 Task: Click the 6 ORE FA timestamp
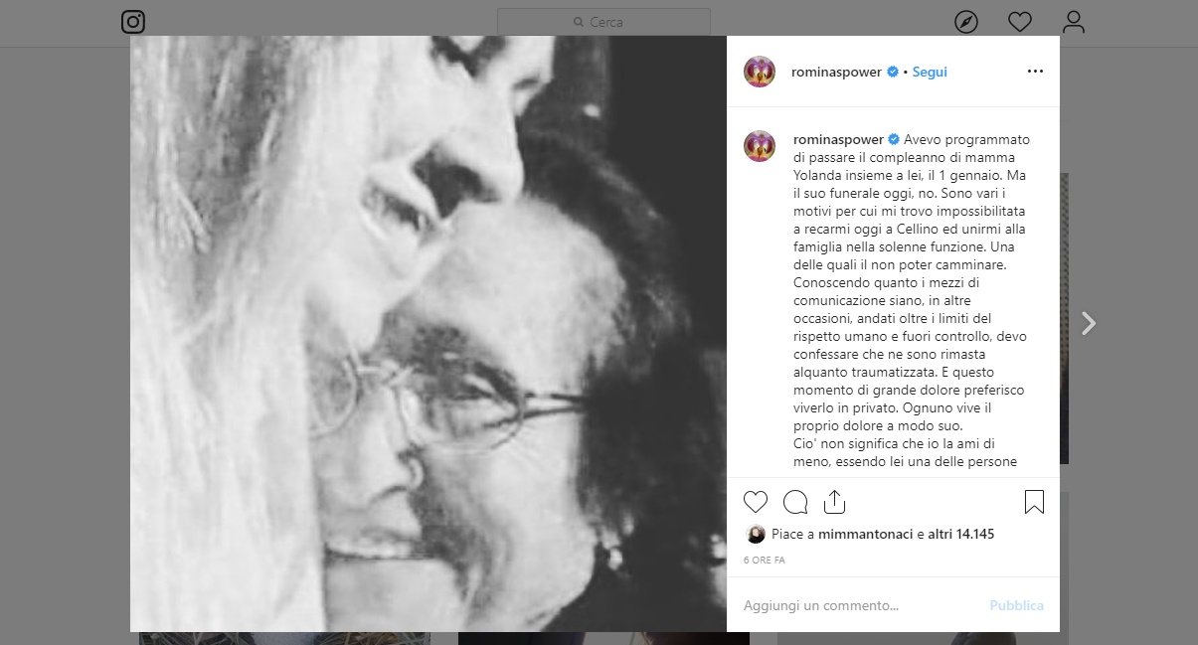click(x=765, y=561)
